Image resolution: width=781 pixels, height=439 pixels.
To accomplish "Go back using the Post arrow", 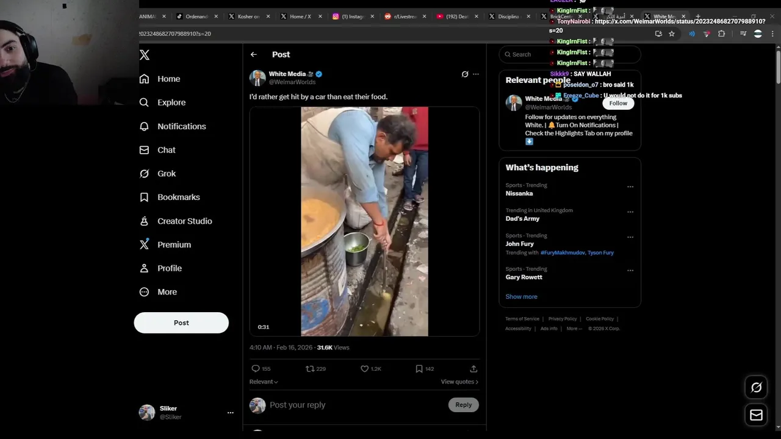I will click(254, 55).
